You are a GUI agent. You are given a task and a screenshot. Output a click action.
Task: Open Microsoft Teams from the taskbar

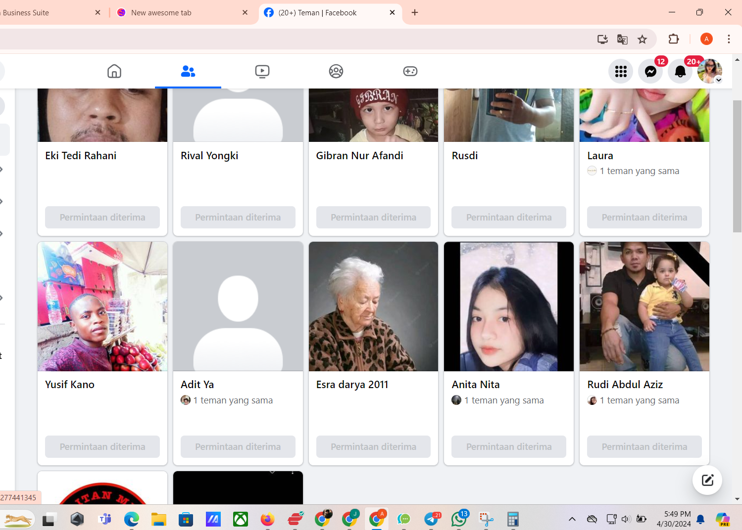point(104,519)
